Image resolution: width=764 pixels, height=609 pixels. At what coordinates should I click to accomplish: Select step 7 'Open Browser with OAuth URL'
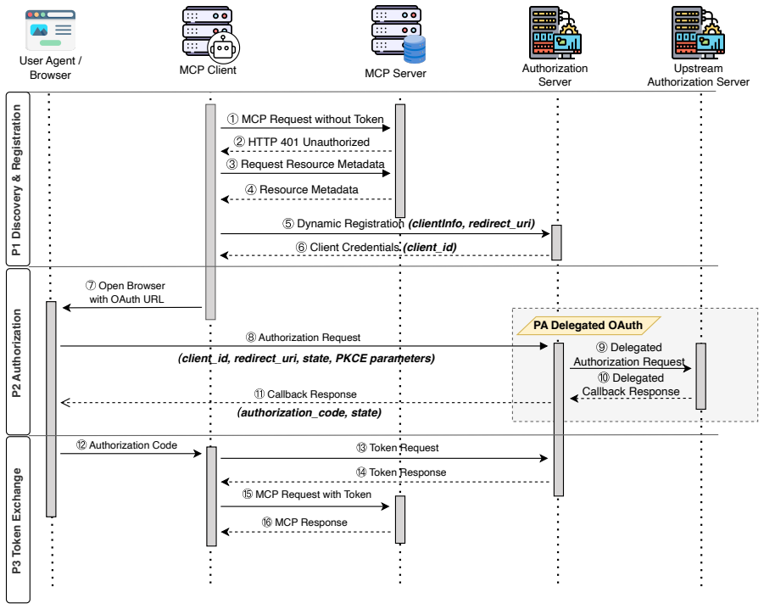tap(125, 293)
